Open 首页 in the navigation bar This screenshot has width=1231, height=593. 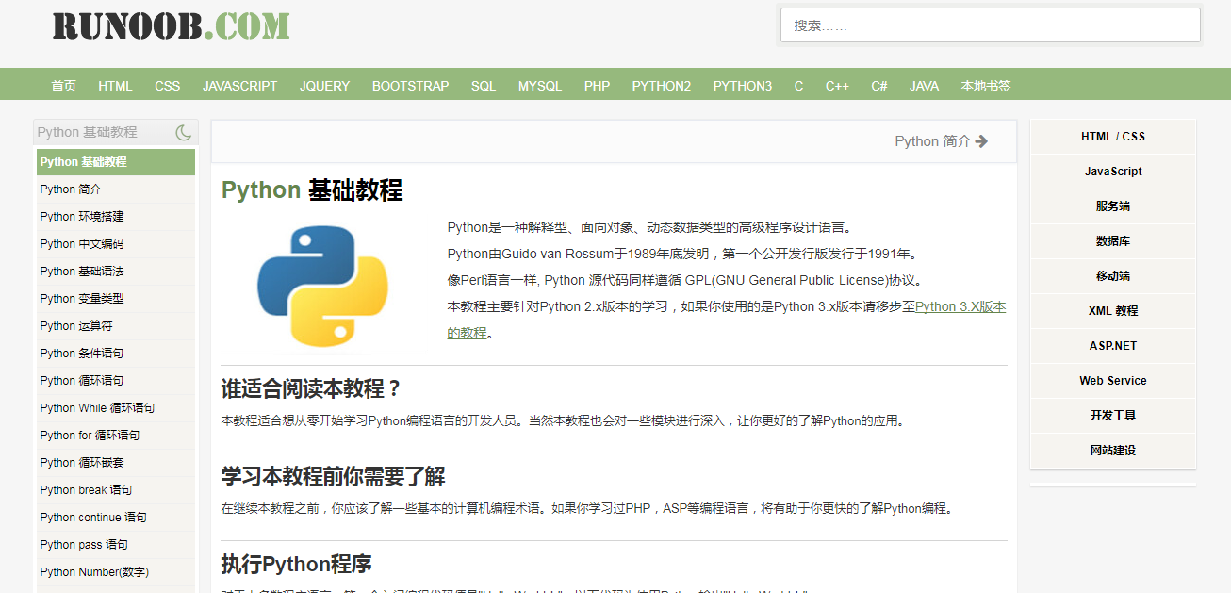(63, 86)
